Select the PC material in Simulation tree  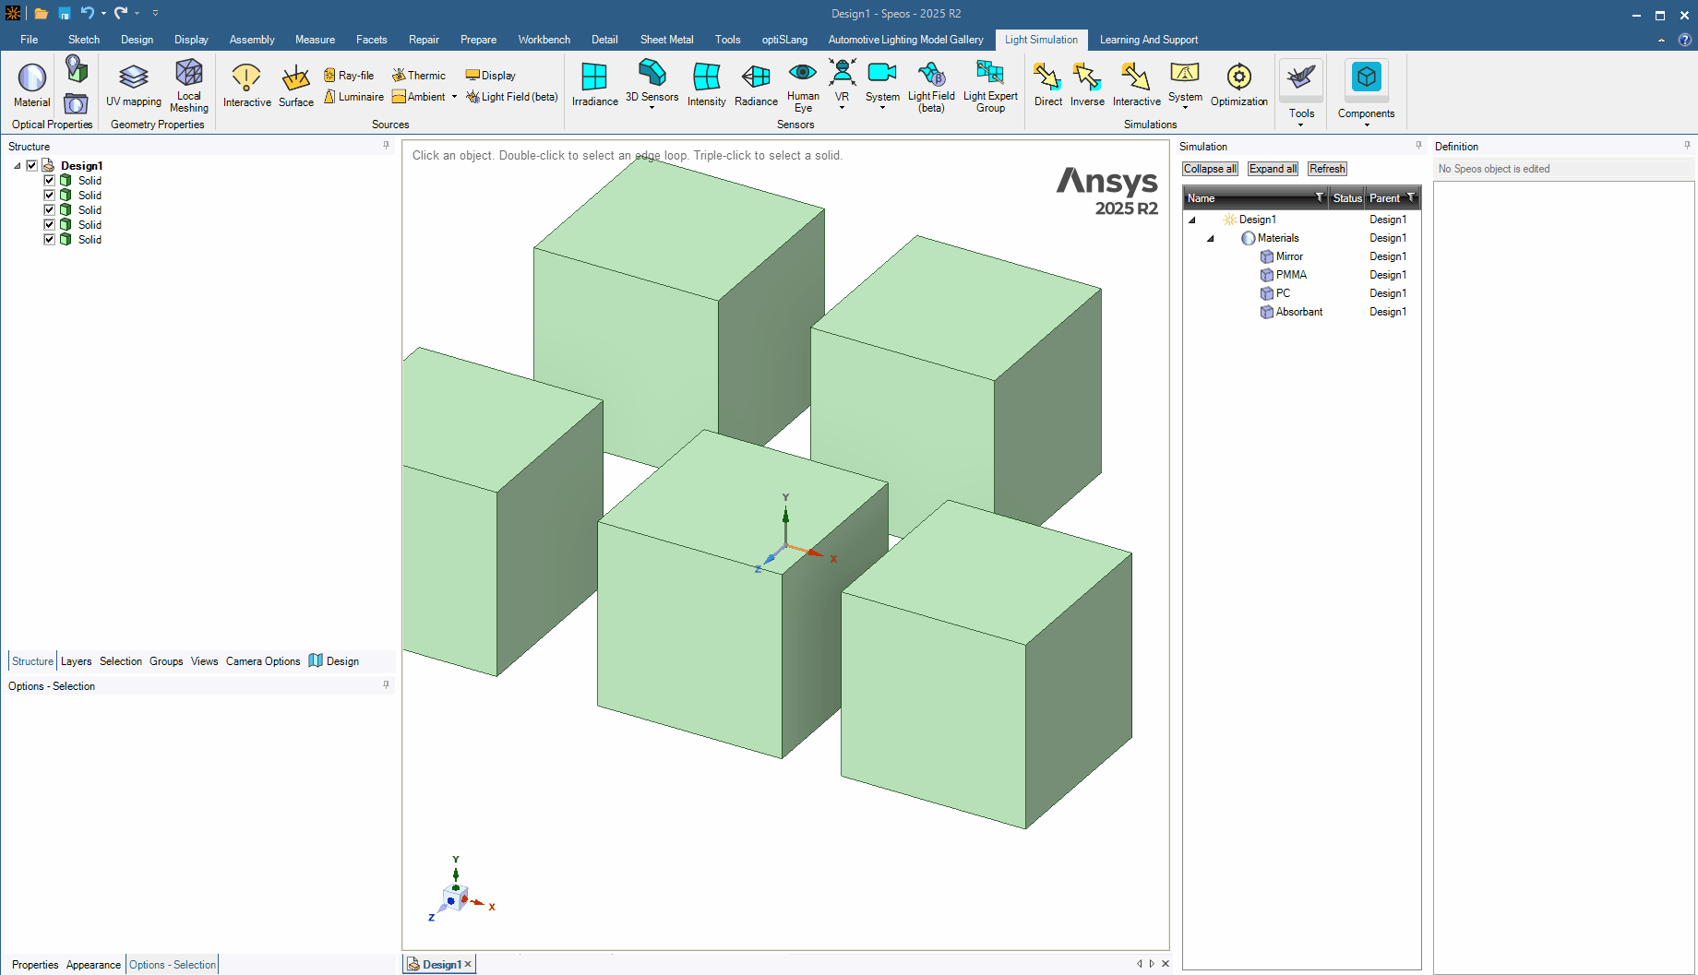[x=1283, y=293]
